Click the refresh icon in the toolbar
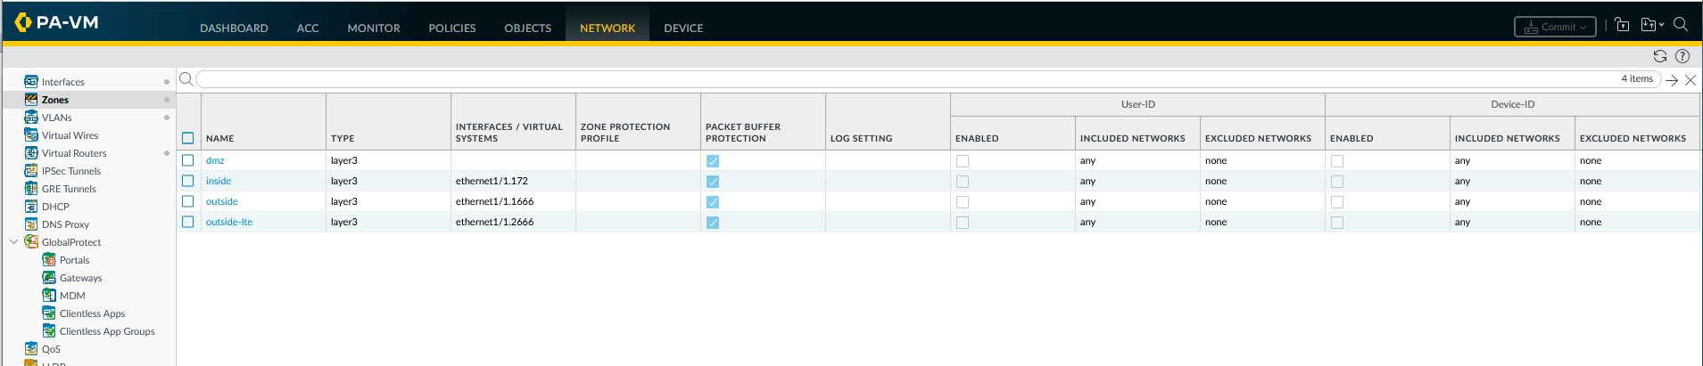The height and width of the screenshot is (366, 1703). click(1659, 56)
